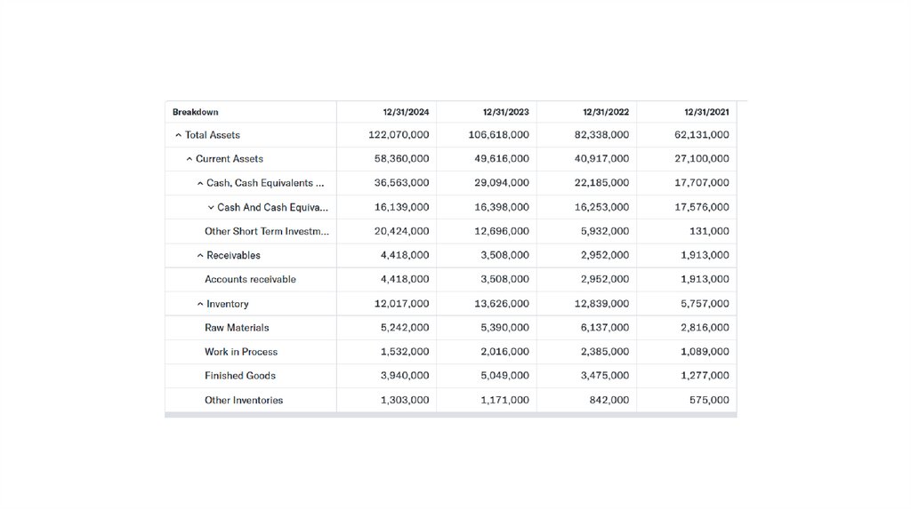Screen dimensions: 911x510
Task: Click the horizontal scrollbar below the table
Action: click(450, 414)
